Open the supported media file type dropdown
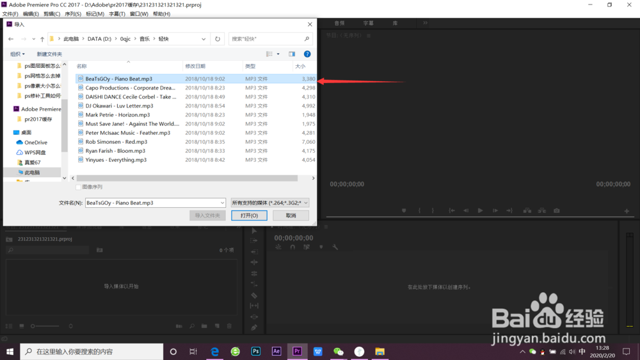The height and width of the screenshot is (360, 640). (x=269, y=203)
